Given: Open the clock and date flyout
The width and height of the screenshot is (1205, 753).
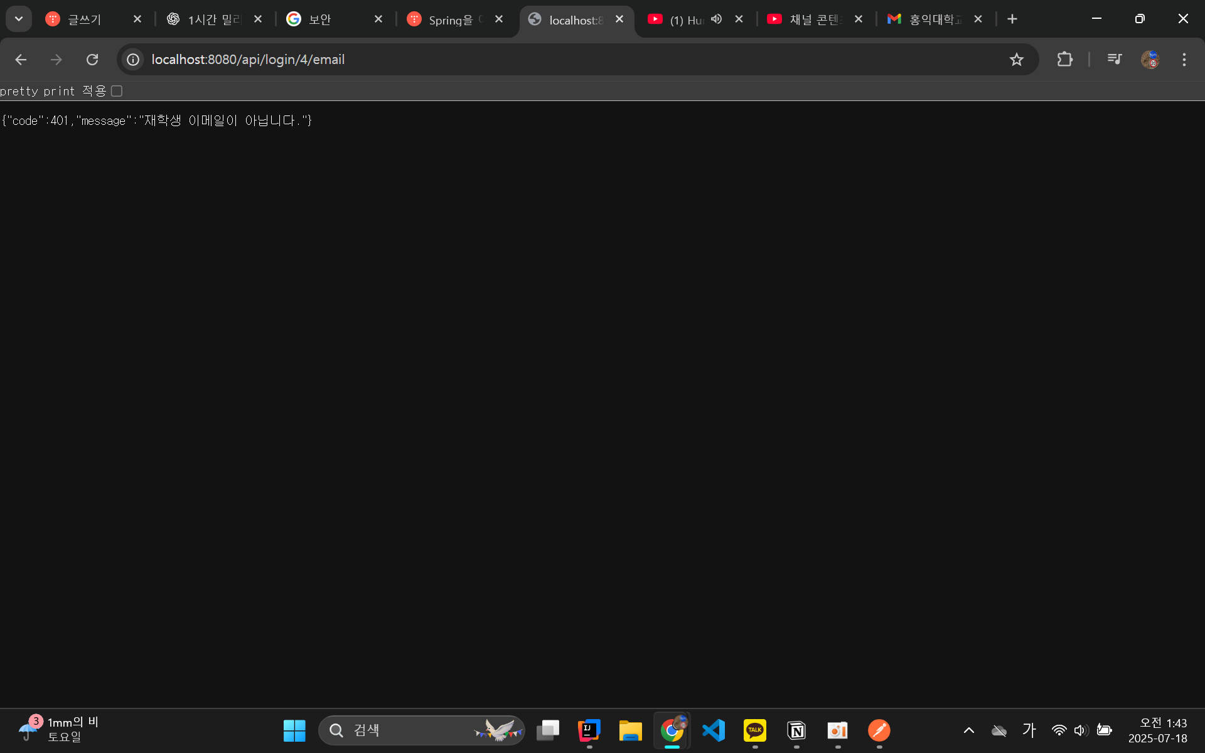Looking at the screenshot, I should [x=1157, y=730].
